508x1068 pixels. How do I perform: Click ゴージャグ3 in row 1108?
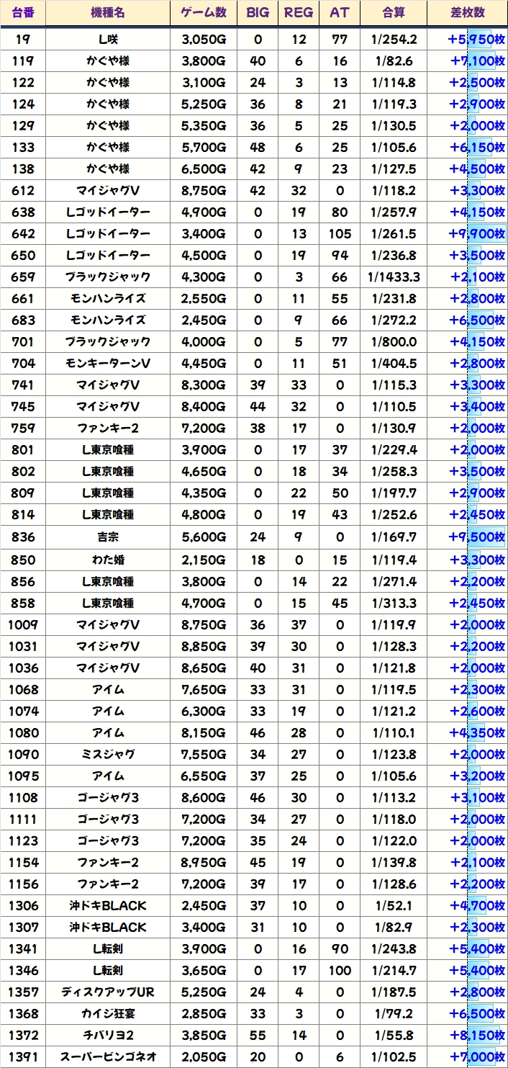(108, 798)
